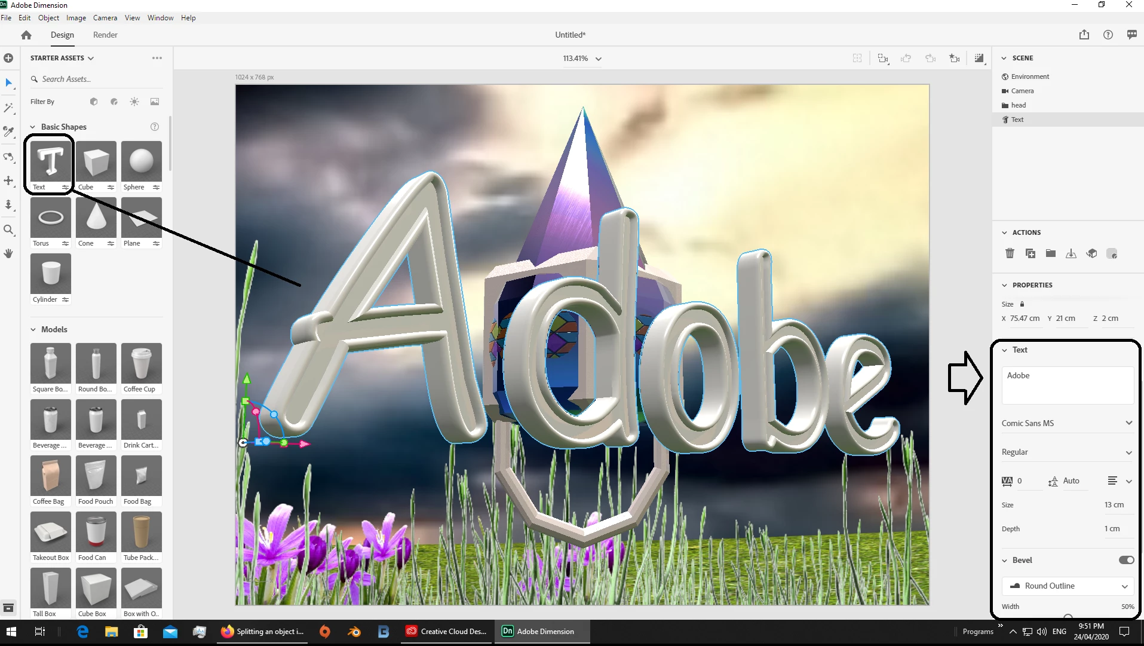Open Creative Cloud Desktop taskbar button
Image resolution: width=1144 pixels, height=646 pixels.
[447, 632]
